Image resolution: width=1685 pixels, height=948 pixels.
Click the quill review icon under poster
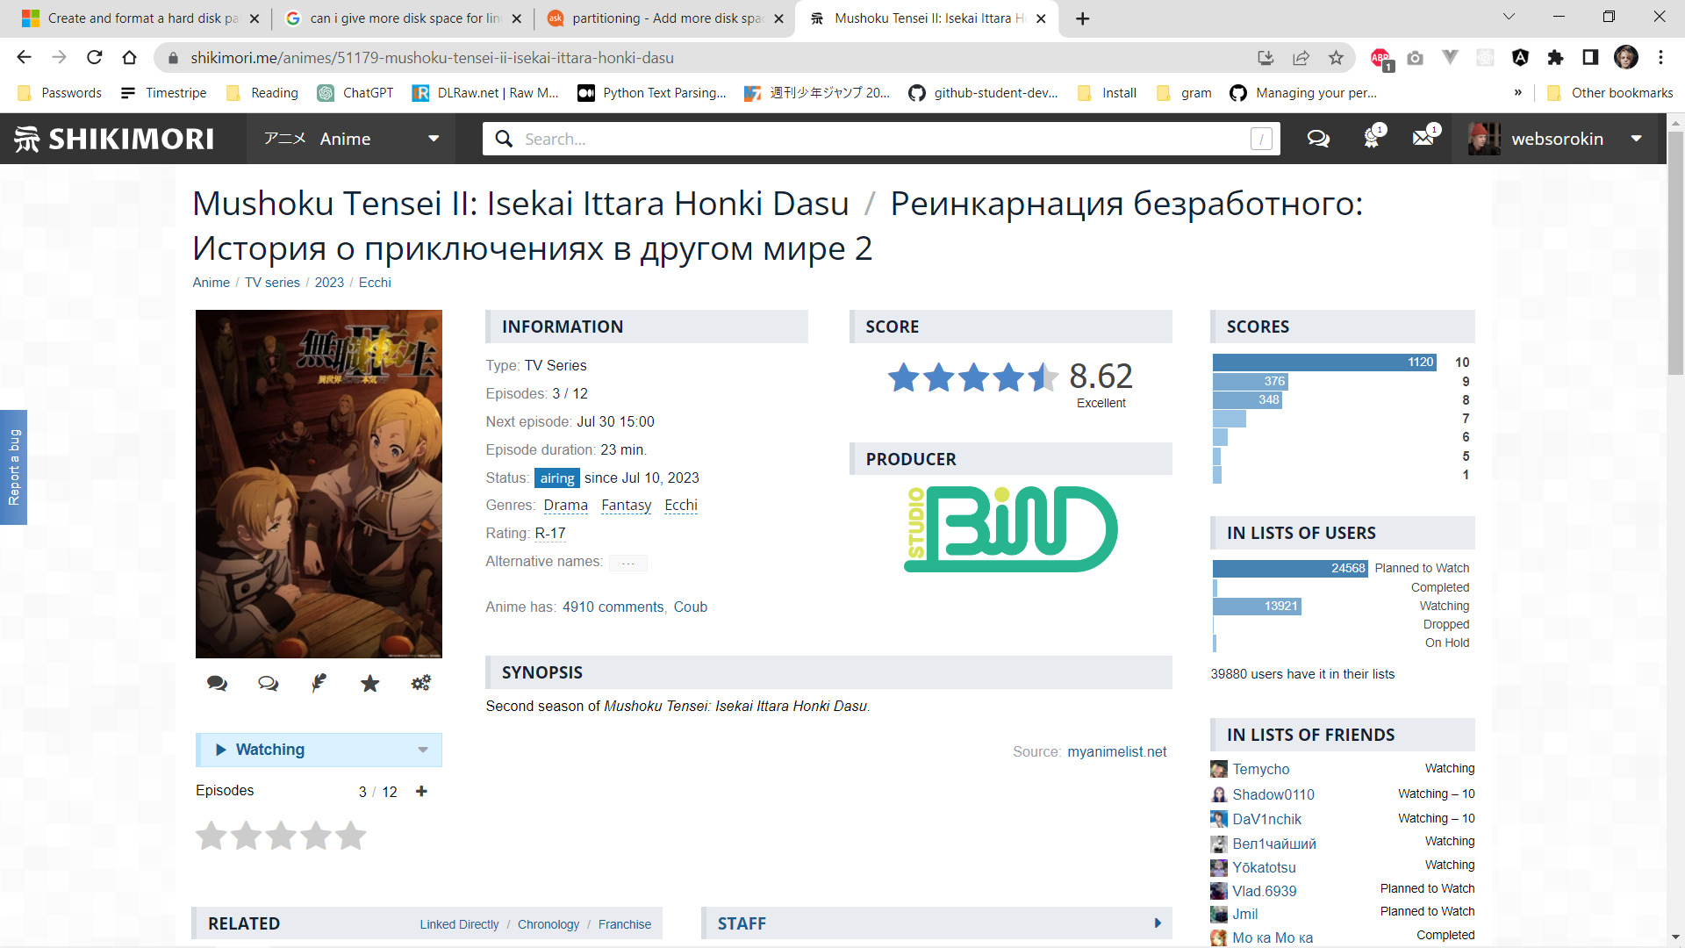[x=319, y=683]
